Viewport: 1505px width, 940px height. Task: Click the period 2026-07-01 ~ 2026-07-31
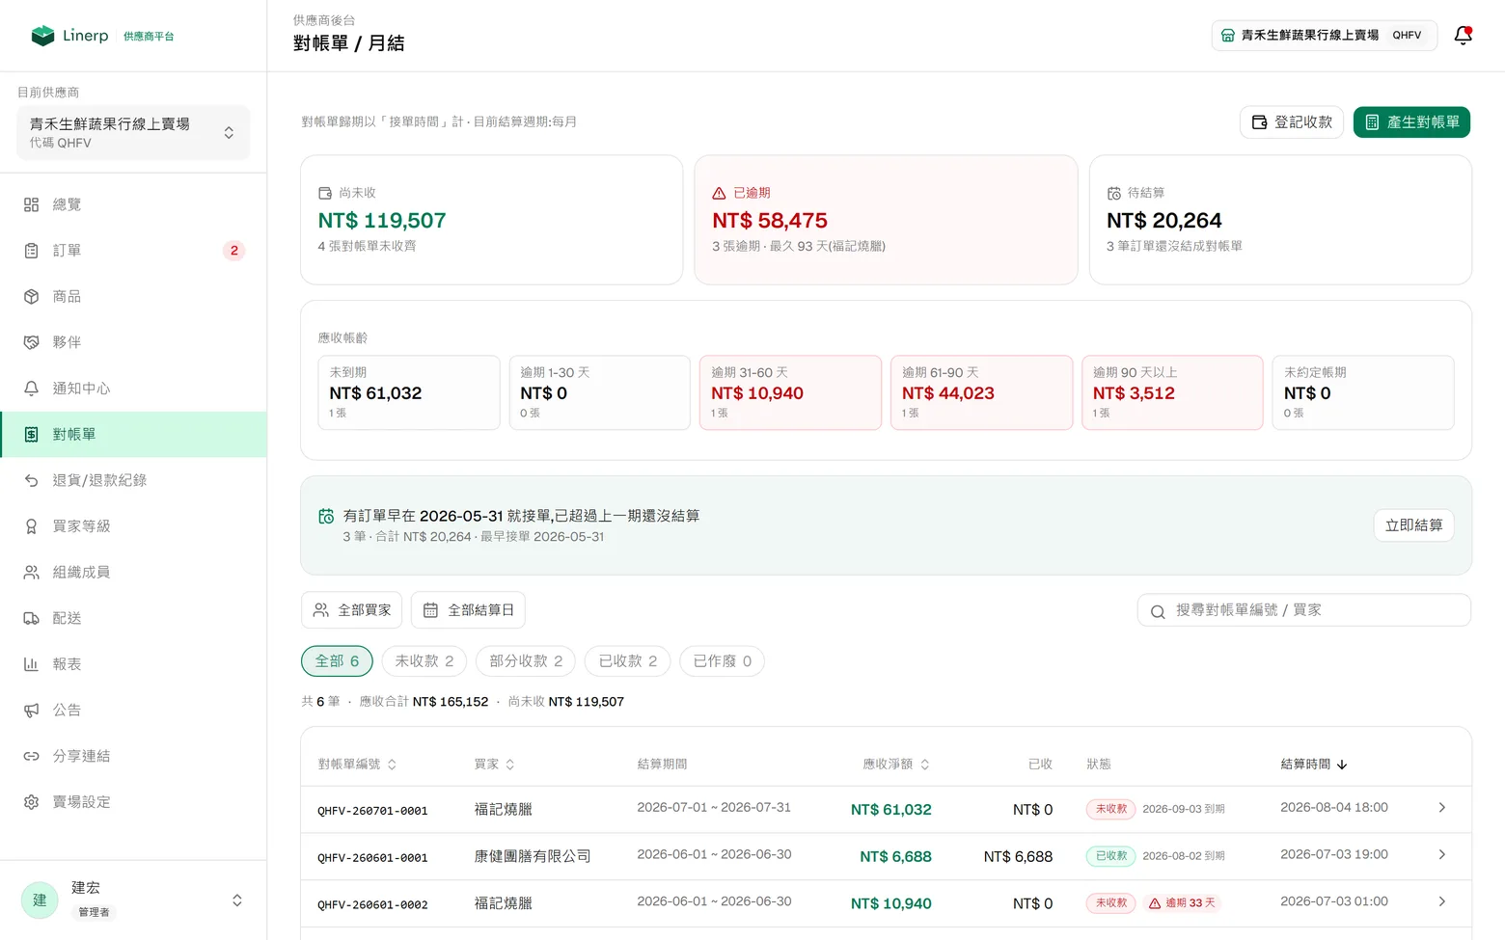click(714, 807)
